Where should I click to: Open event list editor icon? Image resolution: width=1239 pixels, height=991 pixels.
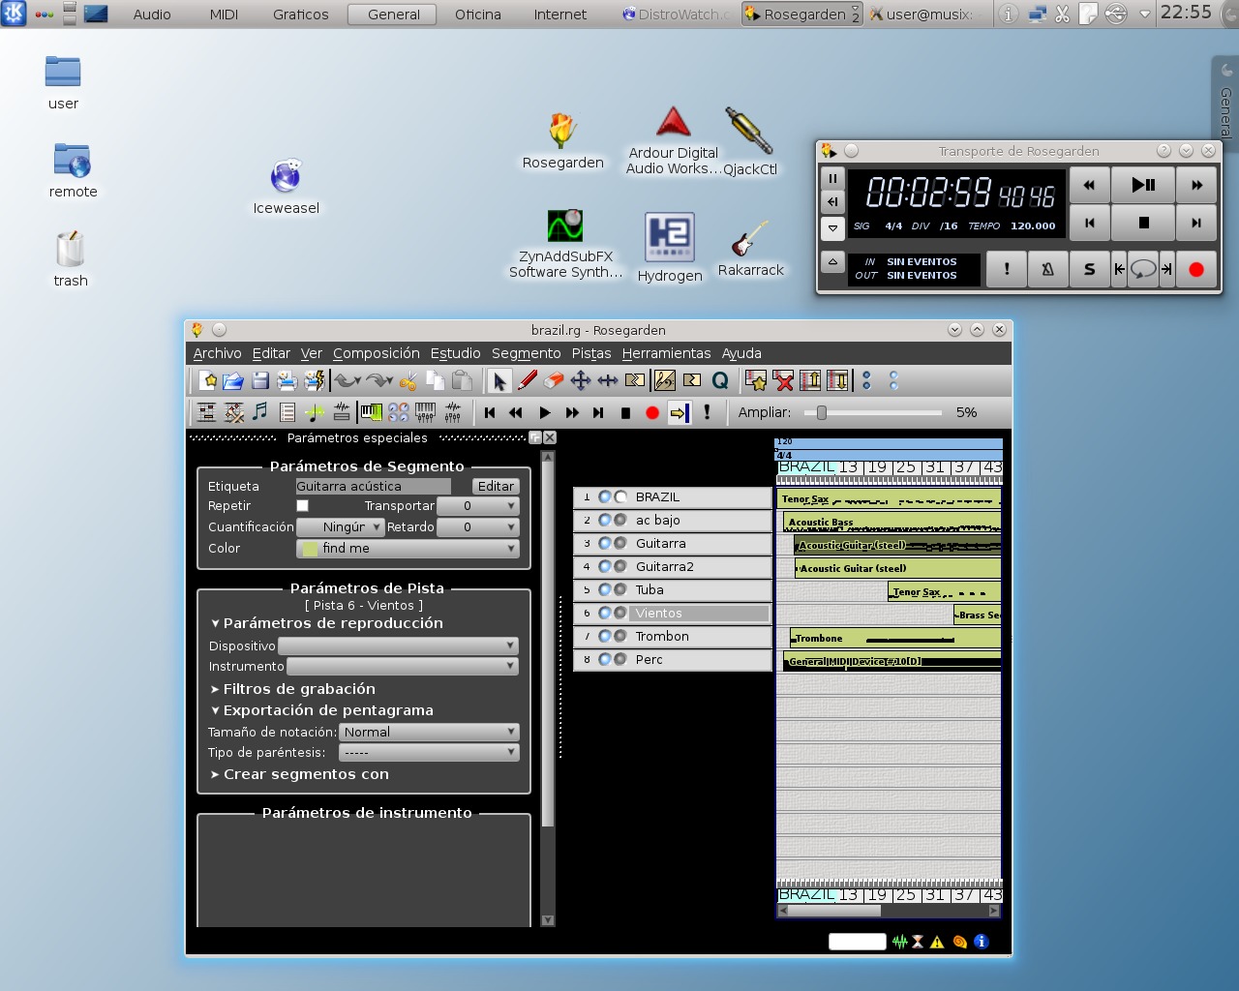click(x=287, y=412)
